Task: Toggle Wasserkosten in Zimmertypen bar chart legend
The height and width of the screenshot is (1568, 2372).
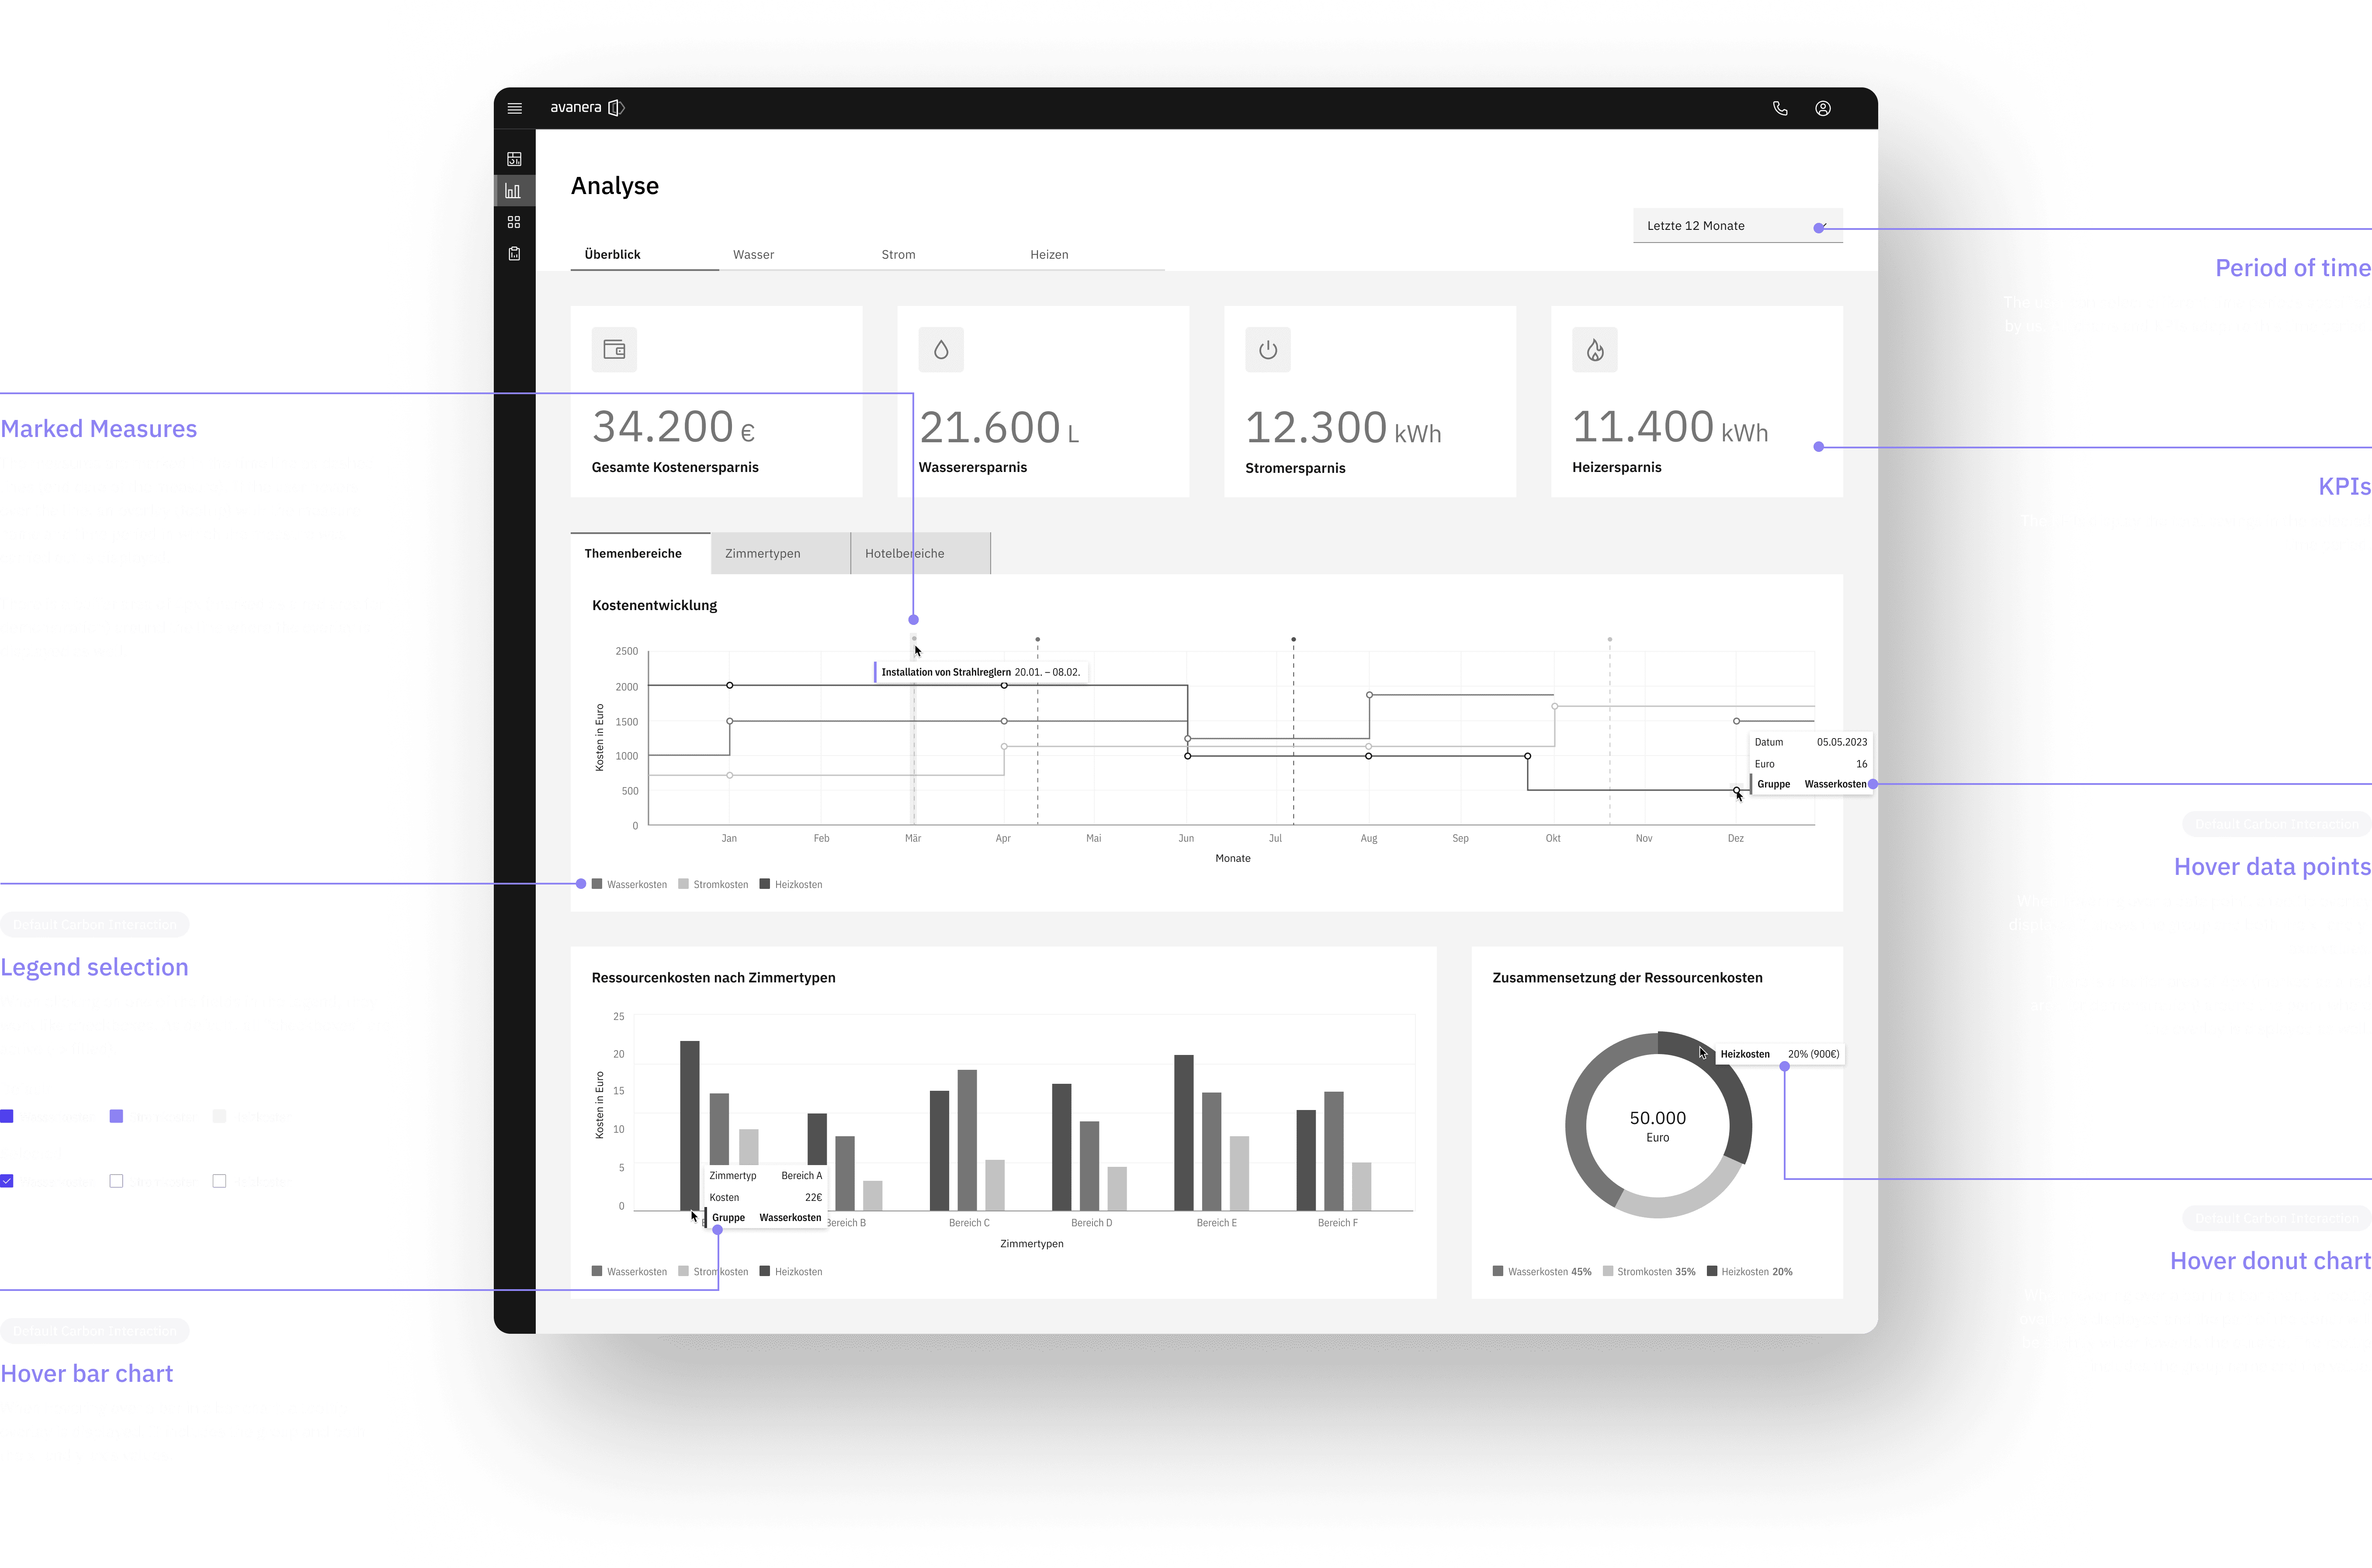Action: tap(629, 1272)
